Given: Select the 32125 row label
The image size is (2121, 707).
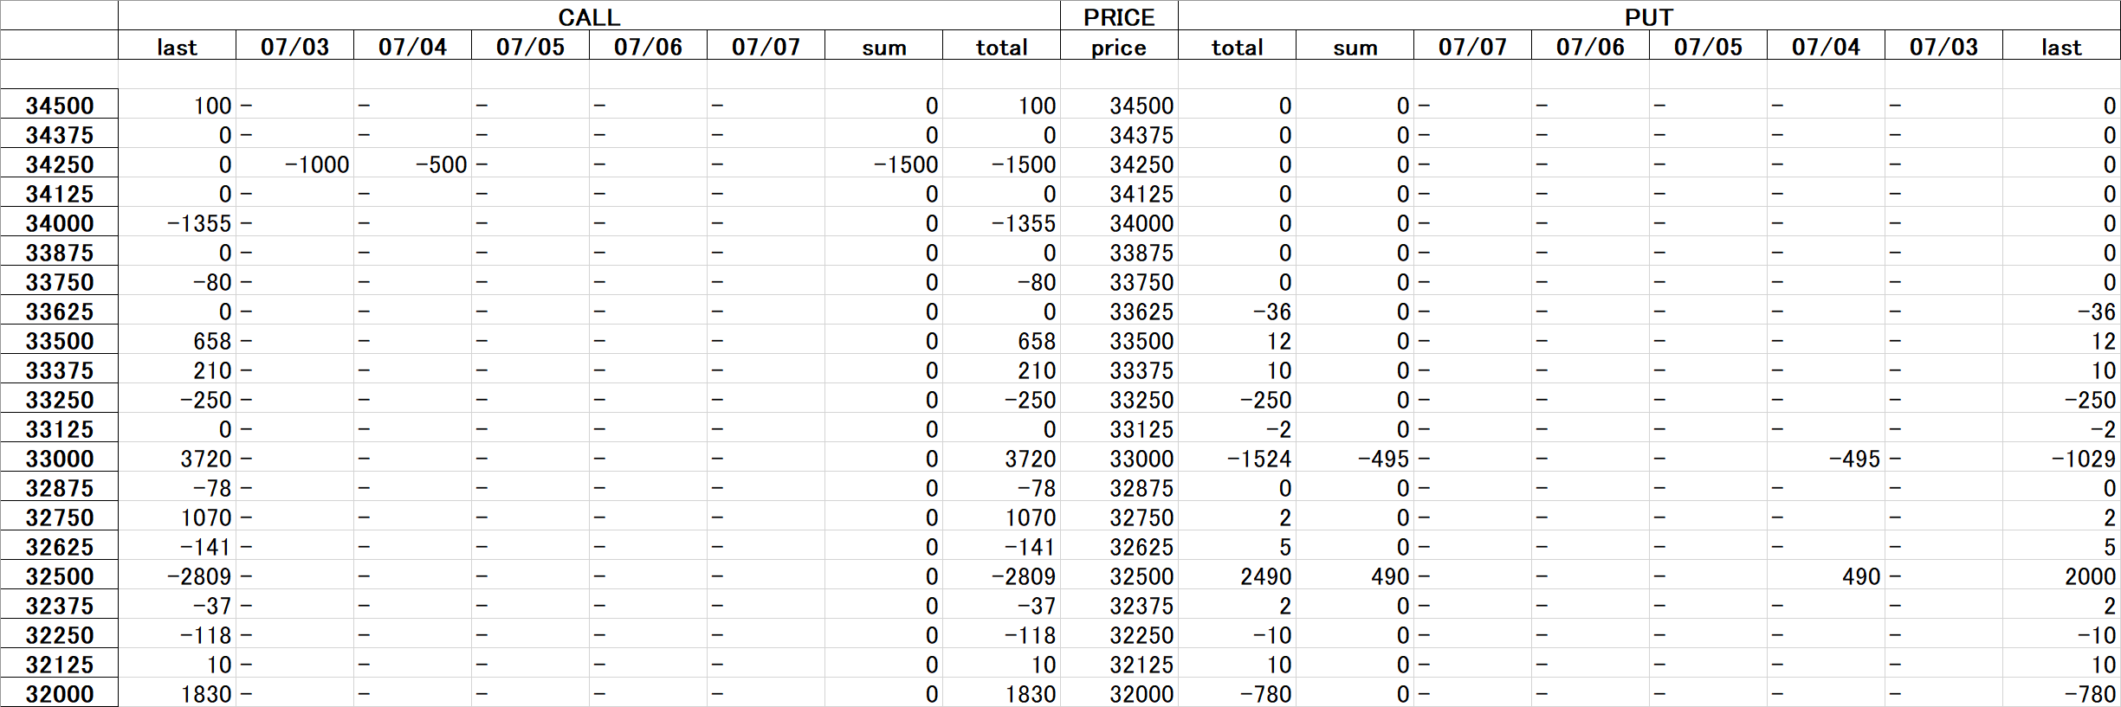Looking at the screenshot, I should tap(59, 664).
